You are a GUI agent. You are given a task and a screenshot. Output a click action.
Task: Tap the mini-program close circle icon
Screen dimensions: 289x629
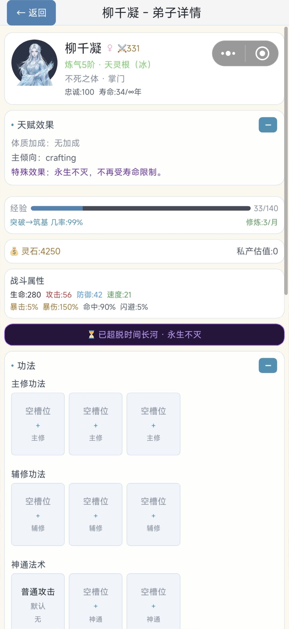[x=262, y=53]
